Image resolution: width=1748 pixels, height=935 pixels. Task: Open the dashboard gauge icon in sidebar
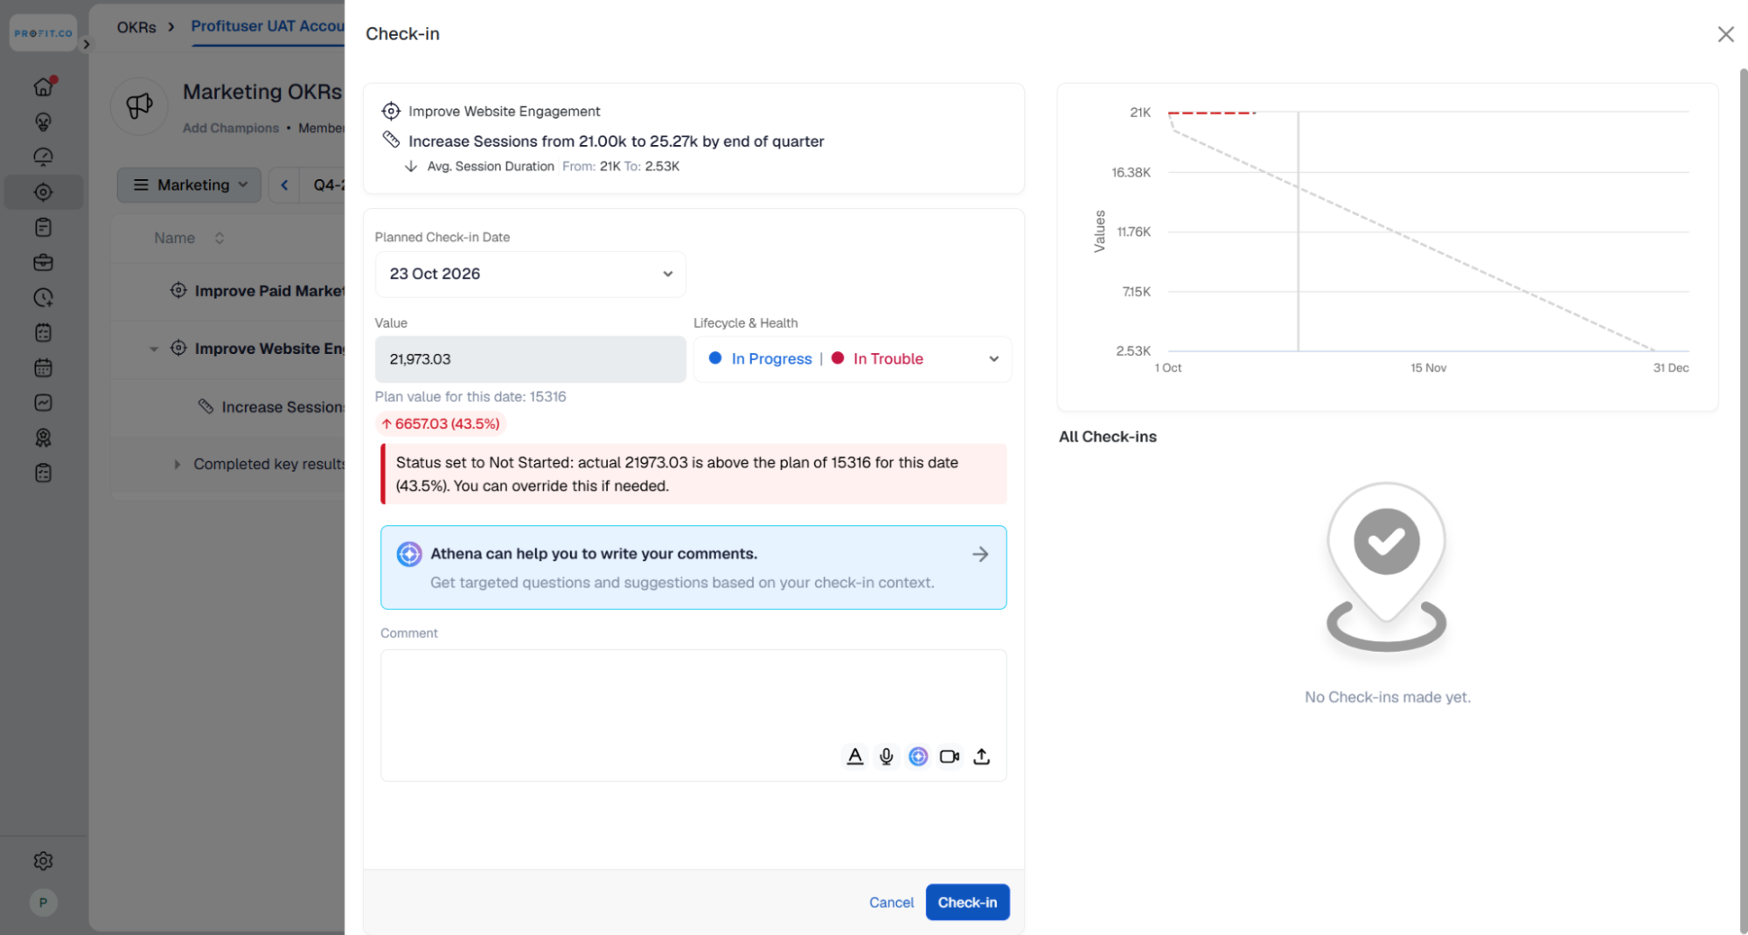pyautogui.click(x=43, y=156)
